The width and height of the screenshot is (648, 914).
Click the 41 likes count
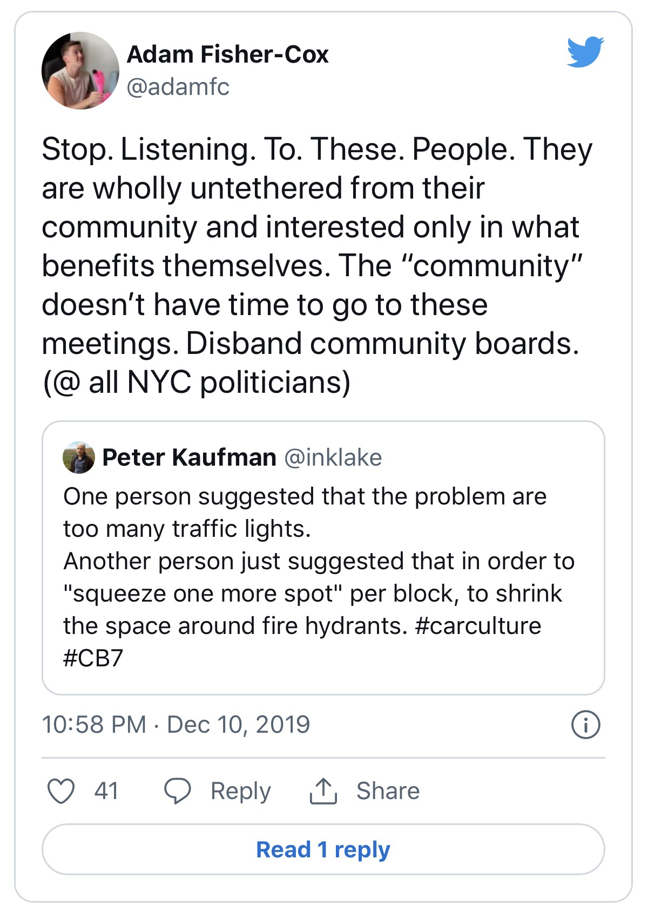[x=106, y=792]
